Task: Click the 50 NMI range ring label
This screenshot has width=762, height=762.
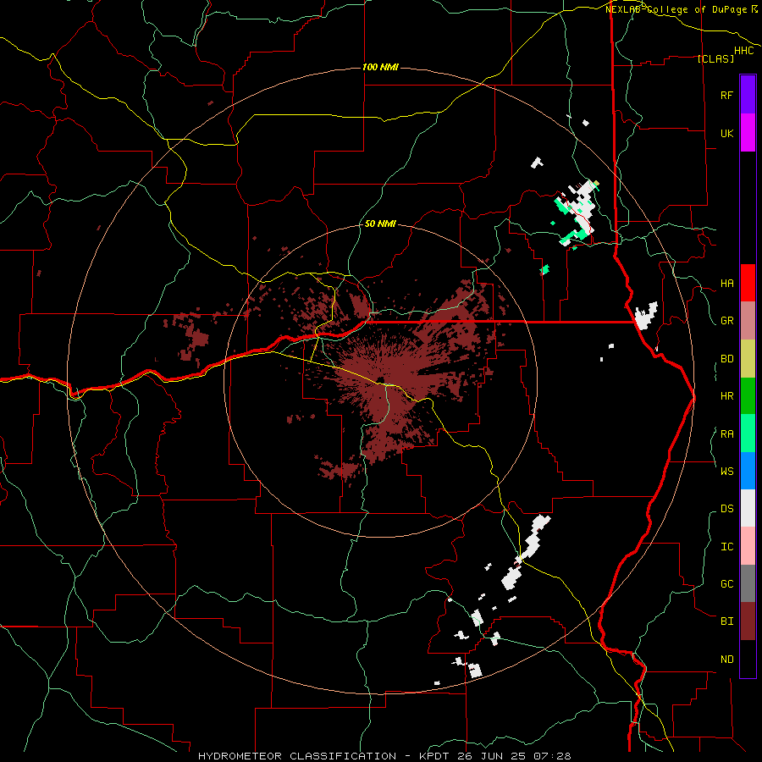Action: pyautogui.click(x=380, y=224)
